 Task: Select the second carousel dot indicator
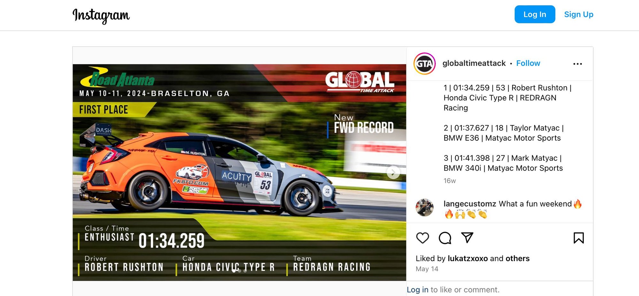240,271
